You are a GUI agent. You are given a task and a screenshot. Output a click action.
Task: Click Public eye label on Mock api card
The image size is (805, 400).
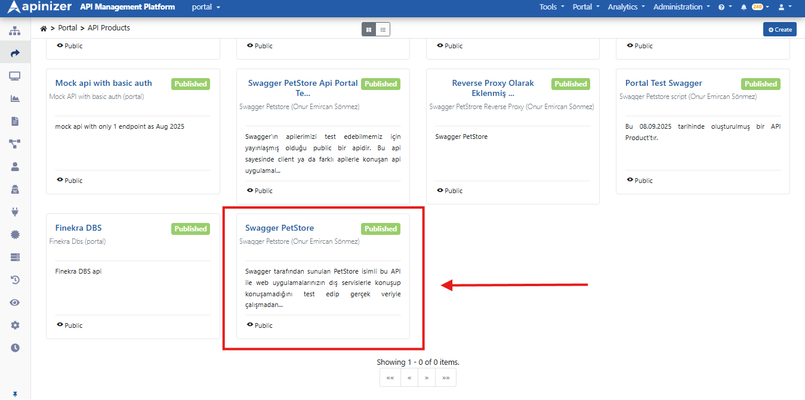[69, 180]
